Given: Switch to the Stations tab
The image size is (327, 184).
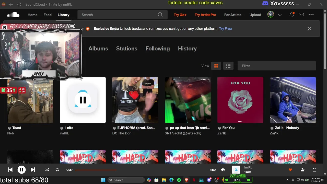Looking at the screenshot, I should point(127,49).
